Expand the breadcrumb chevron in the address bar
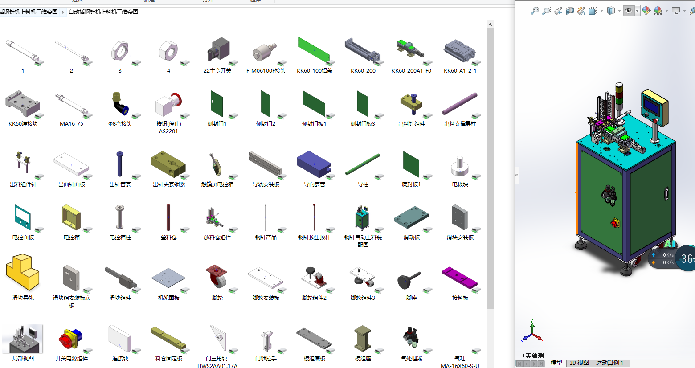Screen dimensions: 695x368 tap(63, 12)
